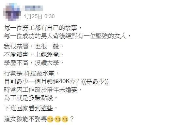The height and width of the screenshot is (125, 169).
Task: Click the text 學歷不高,沒讀大學
Action: (31, 63)
